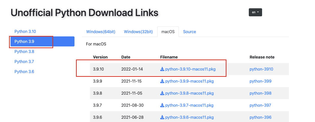The width and height of the screenshot is (315, 122).
Task: Open release note python-396
Action: click(x=260, y=117)
